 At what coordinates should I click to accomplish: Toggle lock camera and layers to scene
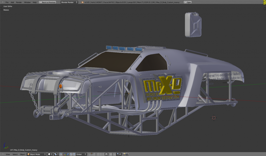[x=107, y=154]
